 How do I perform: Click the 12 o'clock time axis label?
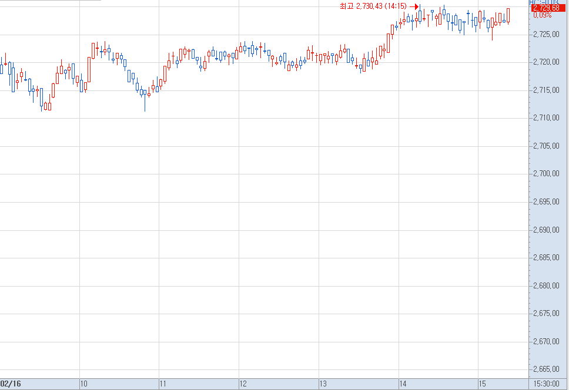pyautogui.click(x=243, y=384)
